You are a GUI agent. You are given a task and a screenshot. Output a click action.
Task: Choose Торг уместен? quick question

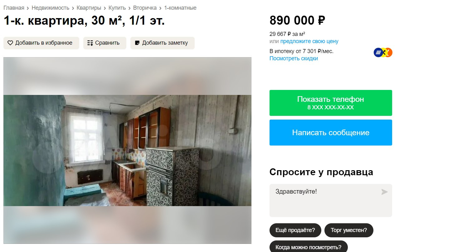coord(349,230)
